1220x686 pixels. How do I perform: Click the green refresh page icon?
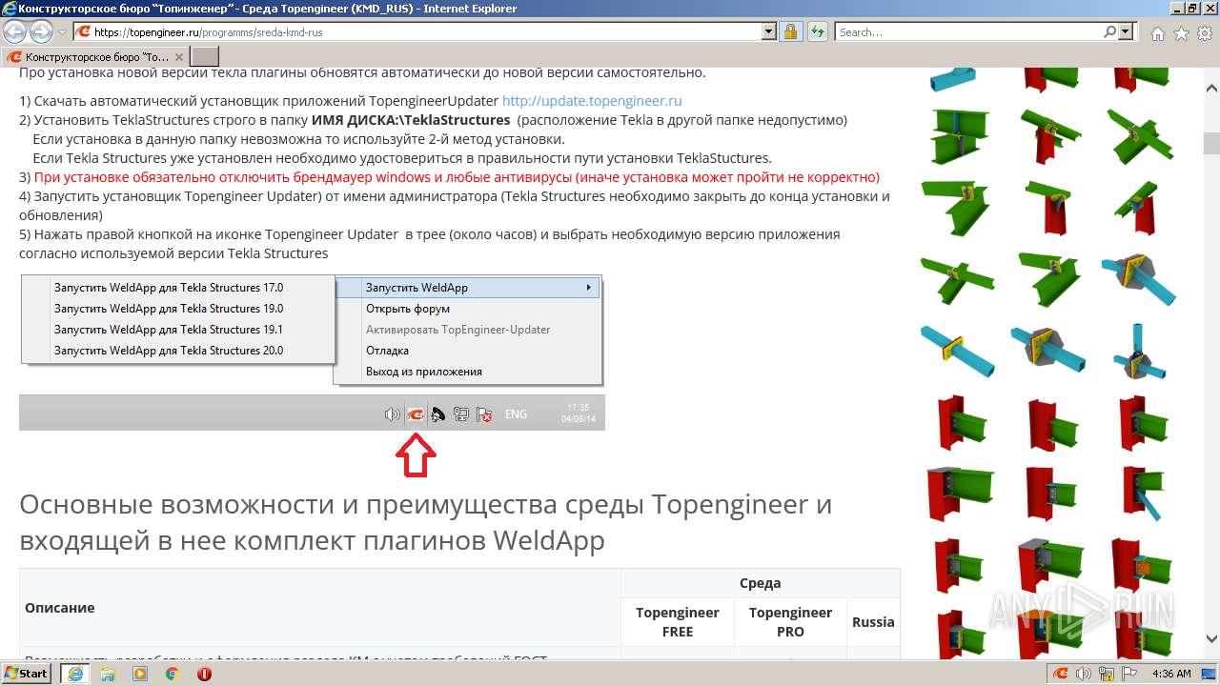[x=818, y=31]
